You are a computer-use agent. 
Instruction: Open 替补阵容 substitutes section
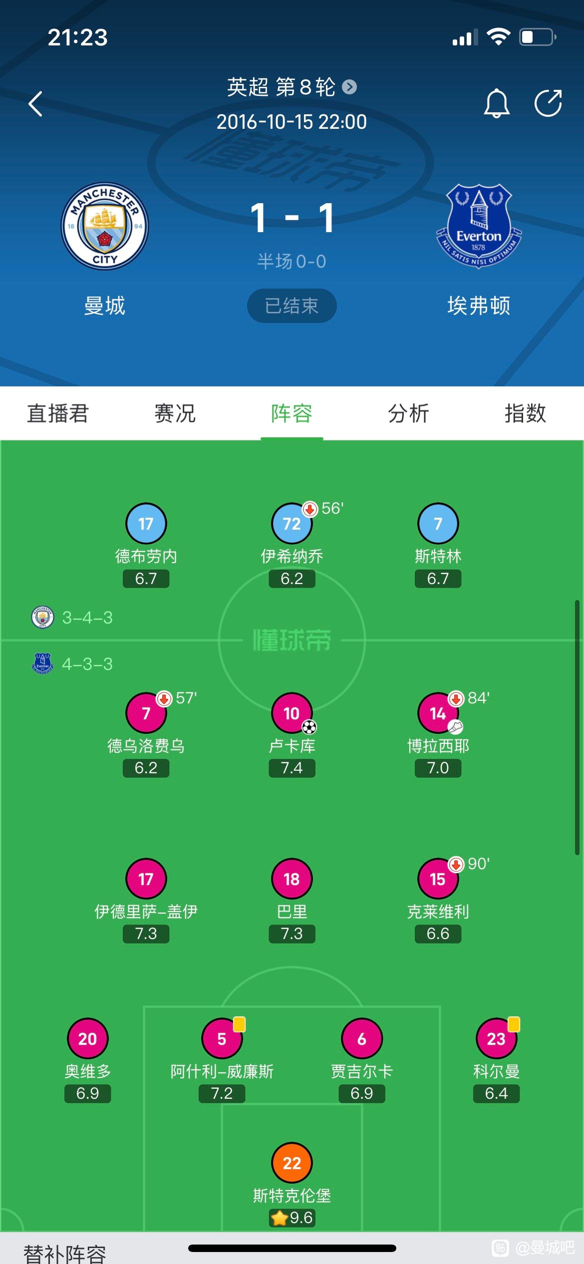(x=65, y=1253)
